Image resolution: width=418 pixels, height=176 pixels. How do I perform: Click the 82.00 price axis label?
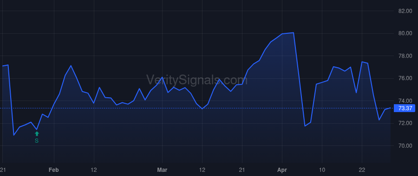(405, 11)
